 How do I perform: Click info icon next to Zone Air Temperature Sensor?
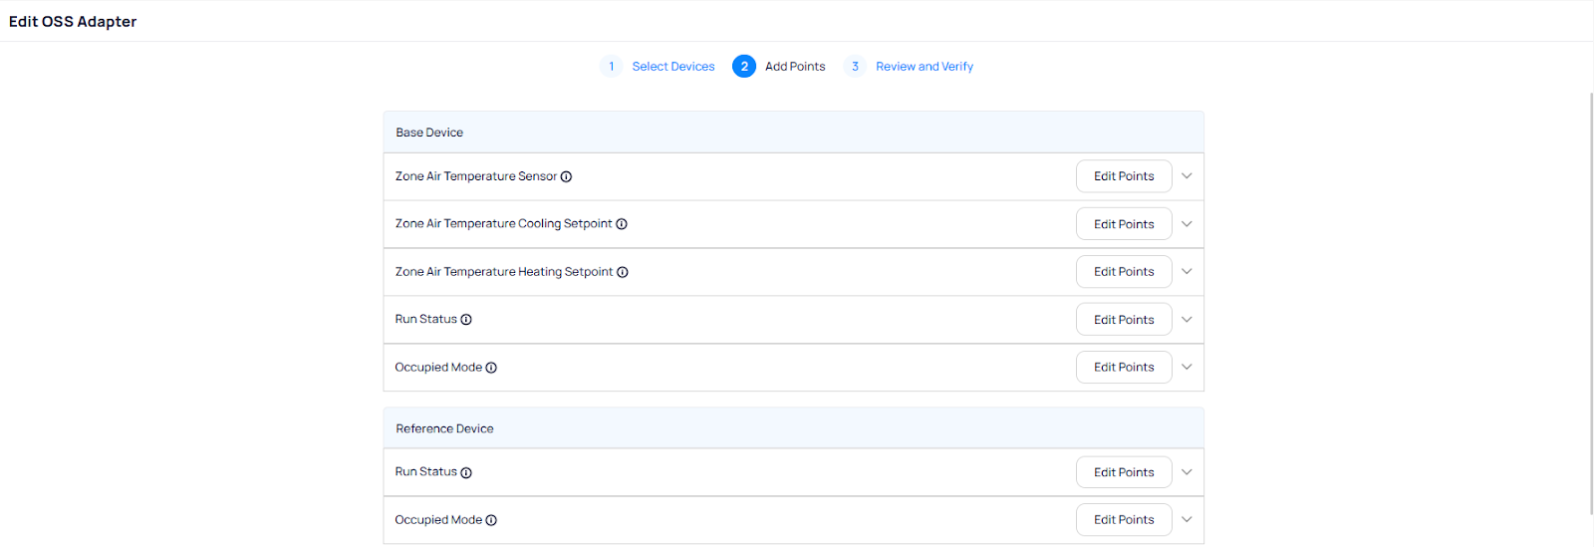566,177
